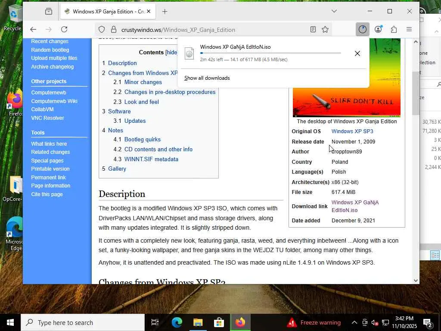The image size is (441, 331).
Task: Launch Microsoft Edge from the taskbar
Action: [177, 322]
